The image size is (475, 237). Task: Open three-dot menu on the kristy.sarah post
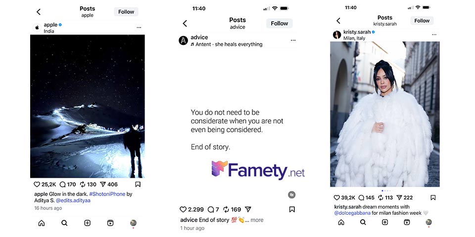(434, 35)
